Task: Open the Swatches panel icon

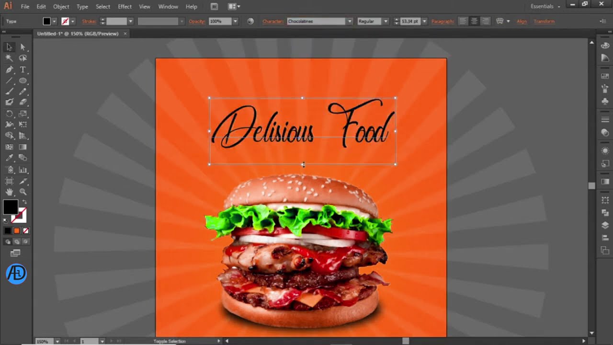Action: point(605,76)
